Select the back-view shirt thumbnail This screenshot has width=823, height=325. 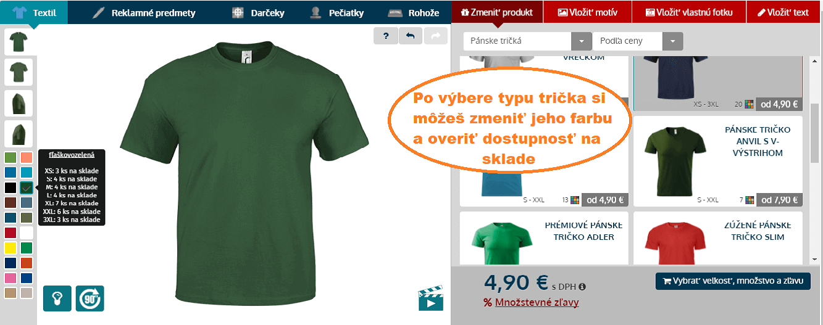pos(18,72)
